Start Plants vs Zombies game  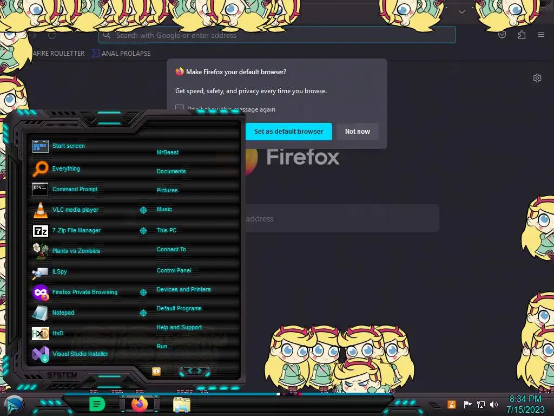pyautogui.click(x=66, y=251)
